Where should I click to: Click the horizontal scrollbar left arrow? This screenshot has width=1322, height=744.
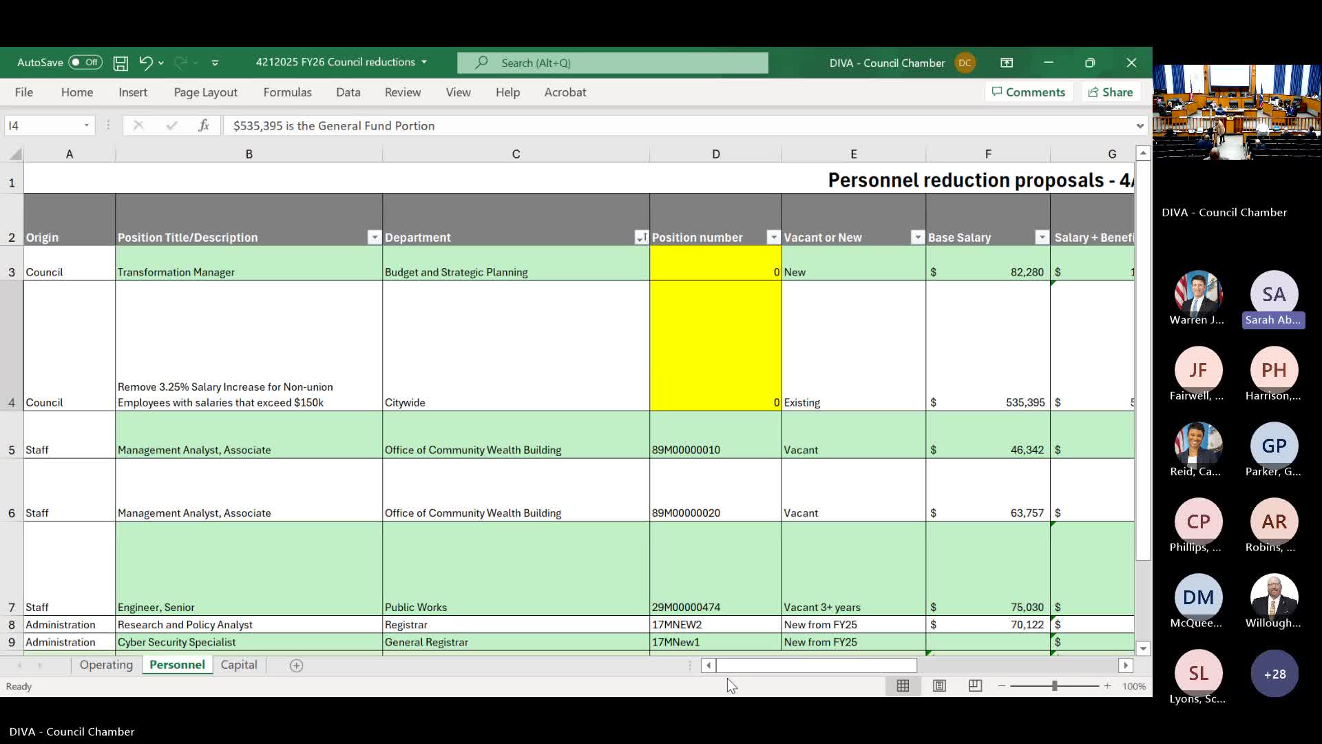[x=708, y=665]
